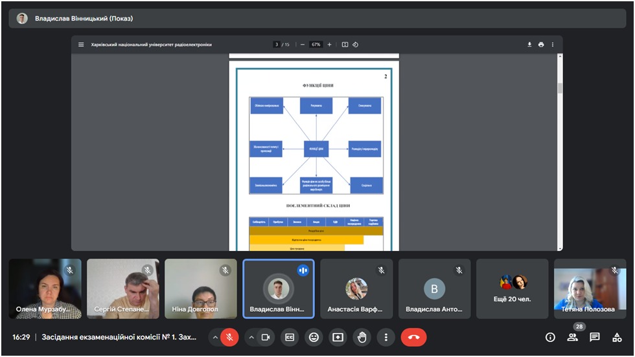
Task: Click the PDF page number field
Action: (x=277, y=45)
